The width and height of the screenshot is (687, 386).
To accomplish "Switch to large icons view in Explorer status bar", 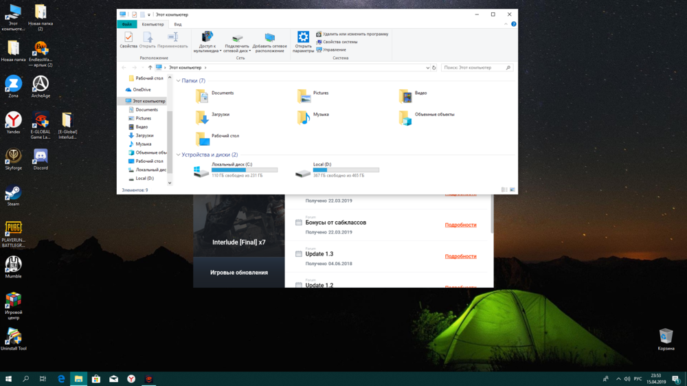I will (x=512, y=190).
